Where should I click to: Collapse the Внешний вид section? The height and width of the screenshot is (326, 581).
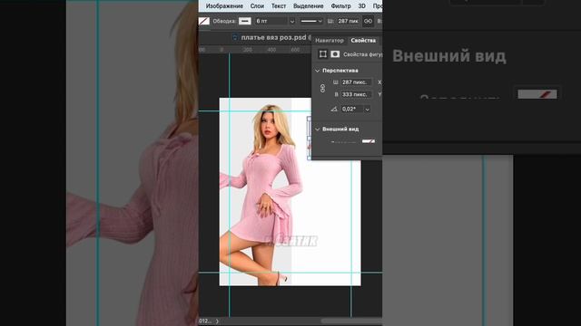pos(317,129)
